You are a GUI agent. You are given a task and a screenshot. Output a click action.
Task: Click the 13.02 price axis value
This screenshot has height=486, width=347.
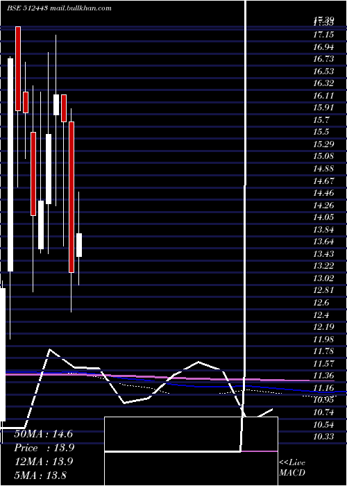click(323, 278)
